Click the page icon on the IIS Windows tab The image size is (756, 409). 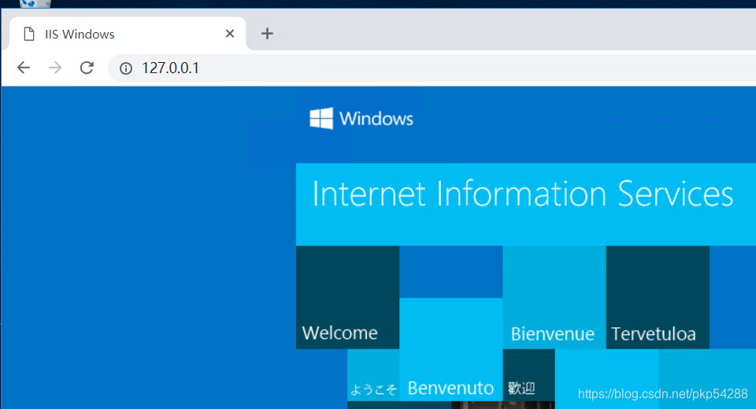pyautogui.click(x=29, y=34)
